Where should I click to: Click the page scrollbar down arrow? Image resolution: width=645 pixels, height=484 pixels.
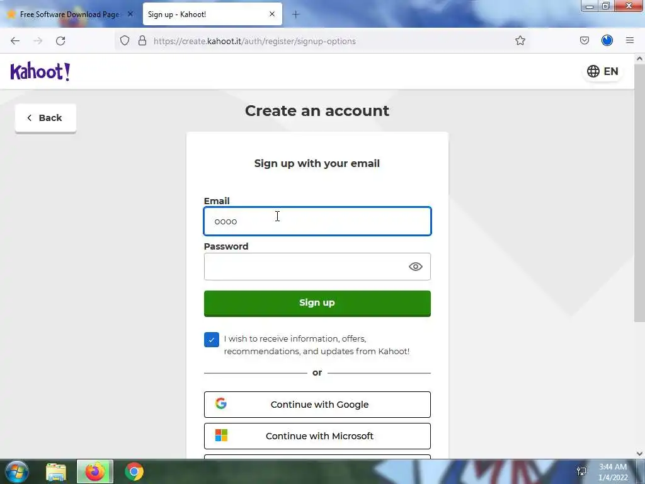pos(639,454)
